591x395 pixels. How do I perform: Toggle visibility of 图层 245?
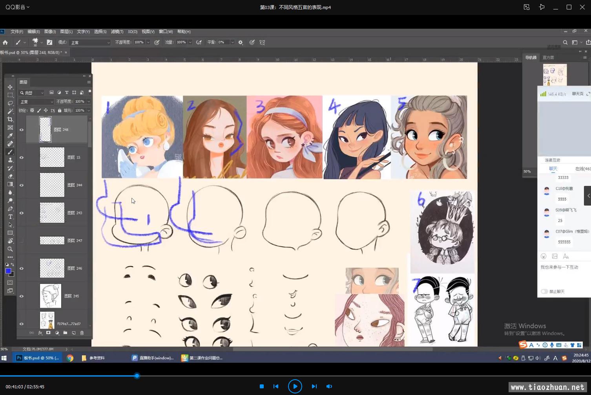[22, 296]
